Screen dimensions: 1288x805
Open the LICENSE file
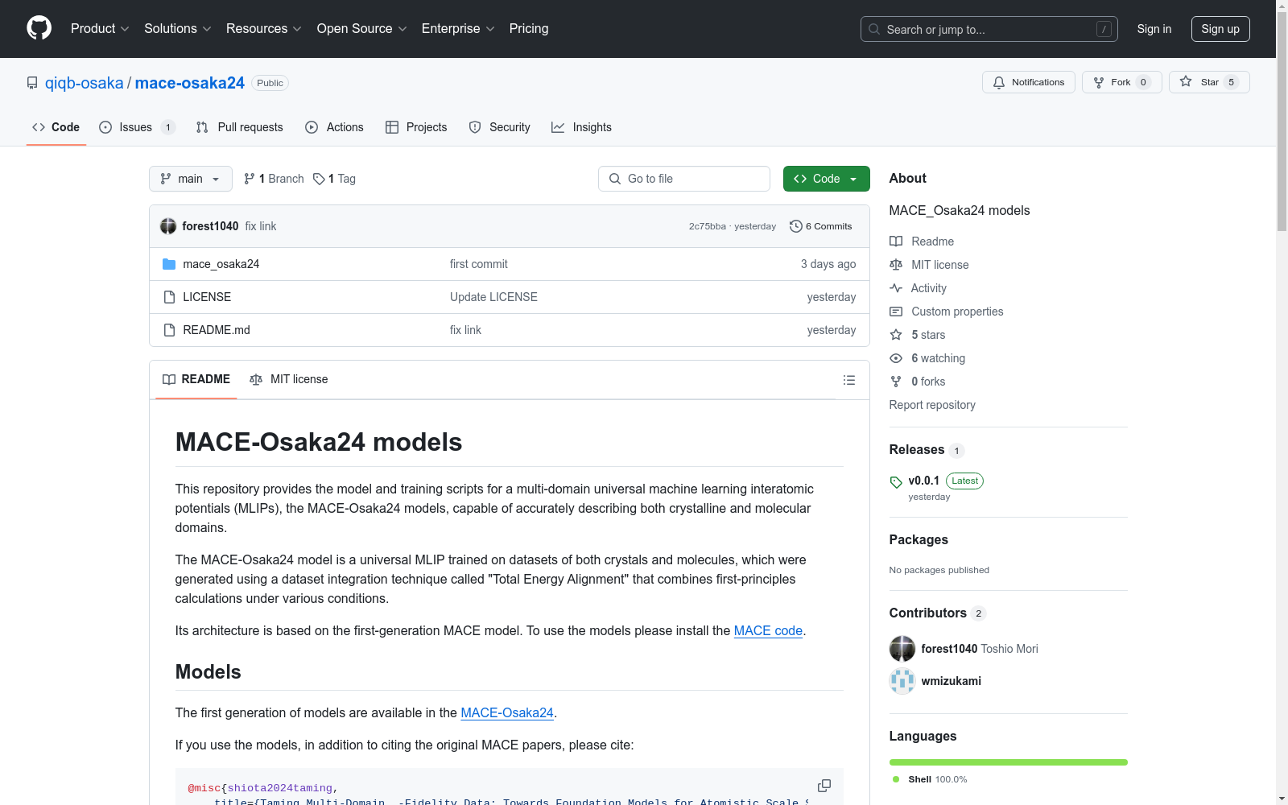(x=207, y=297)
